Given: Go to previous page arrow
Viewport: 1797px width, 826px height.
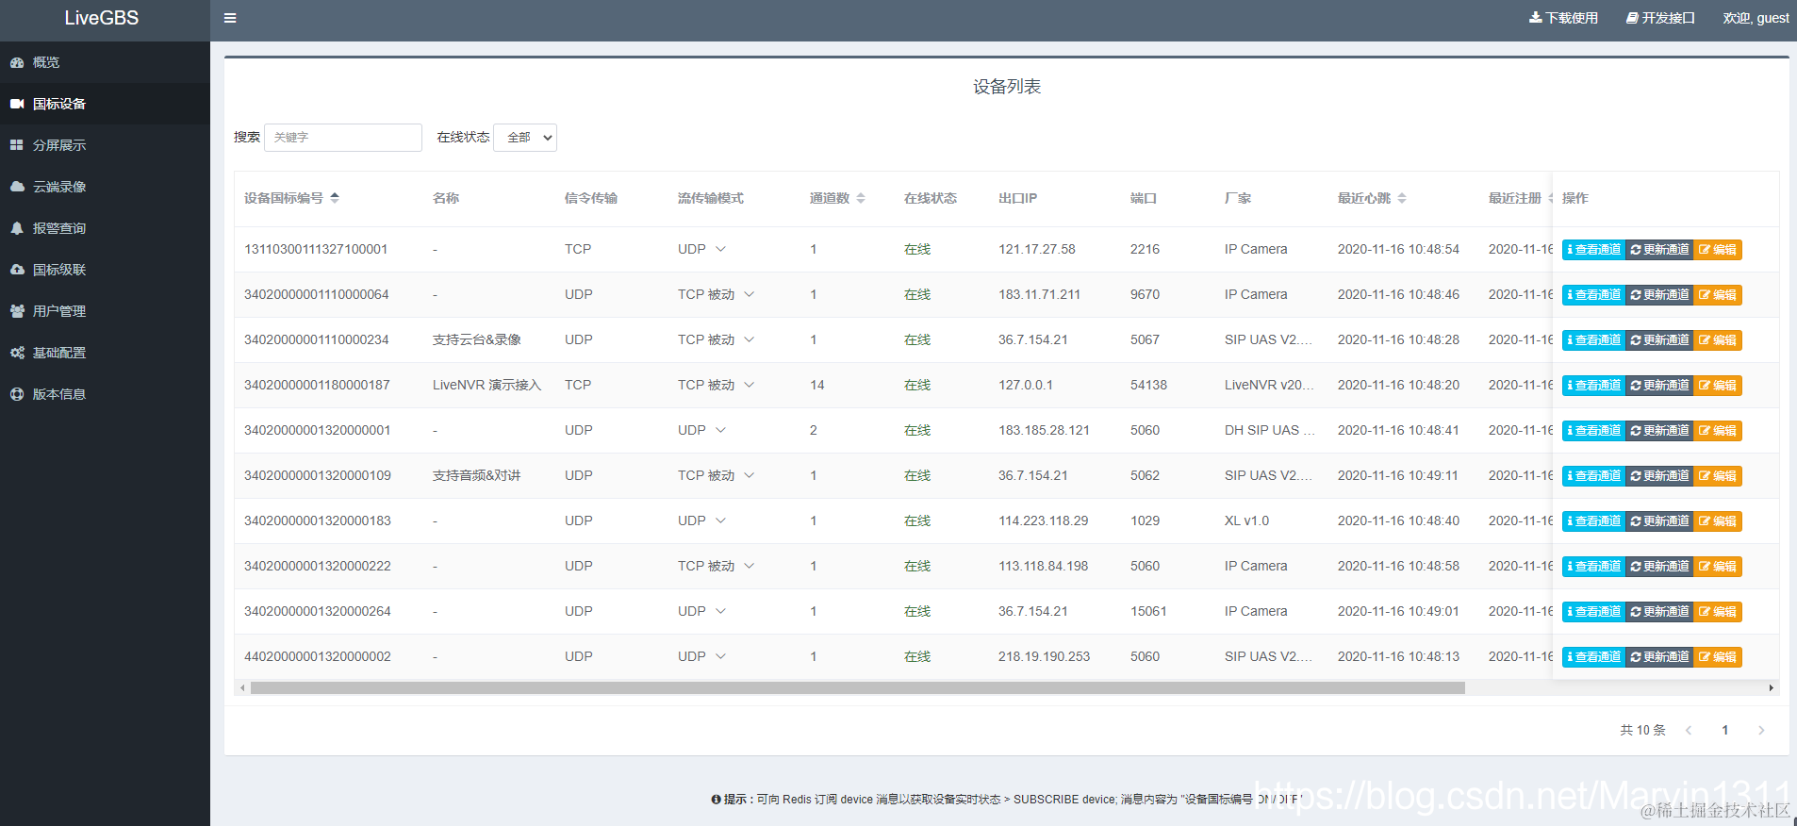Looking at the screenshot, I should (x=1689, y=731).
